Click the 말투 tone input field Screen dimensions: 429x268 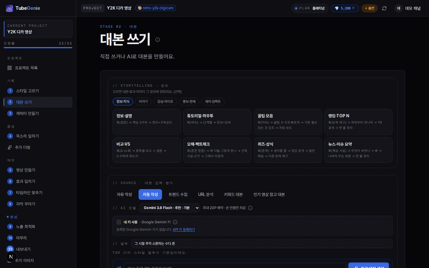262,244
